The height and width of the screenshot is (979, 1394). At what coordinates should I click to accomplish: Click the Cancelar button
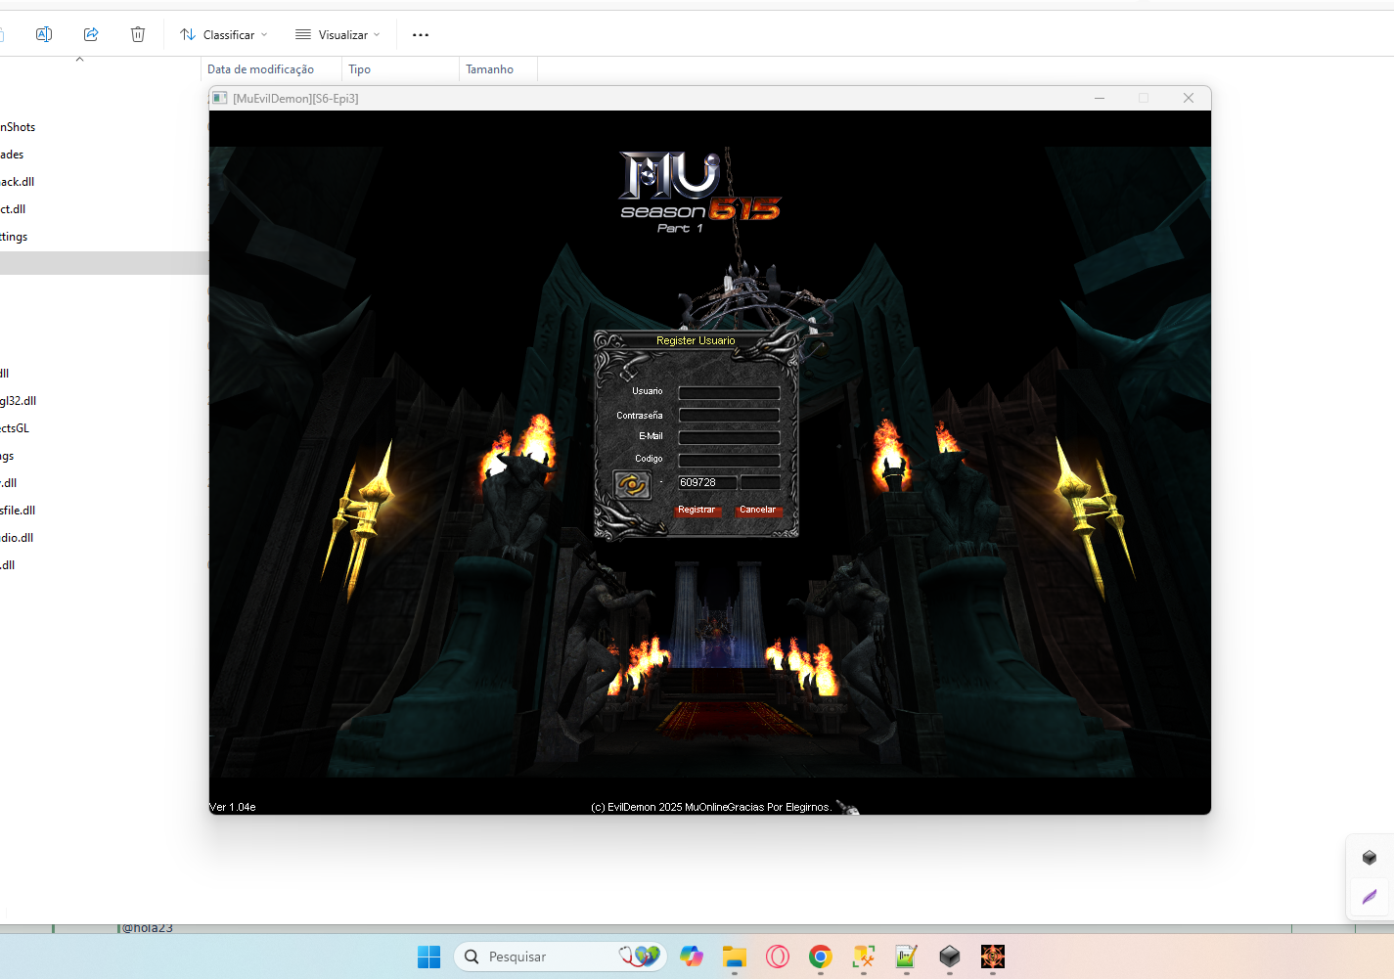click(x=758, y=510)
